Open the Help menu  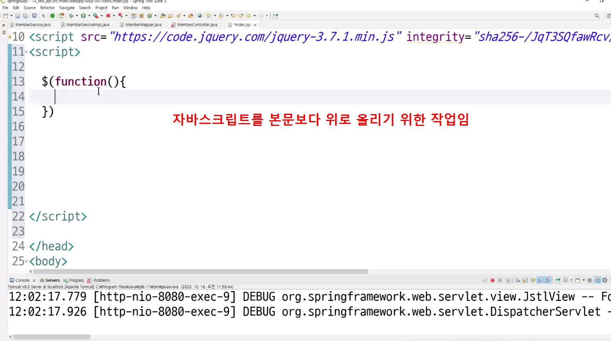[146, 8]
